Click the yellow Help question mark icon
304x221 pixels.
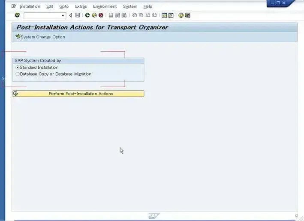[181, 15]
